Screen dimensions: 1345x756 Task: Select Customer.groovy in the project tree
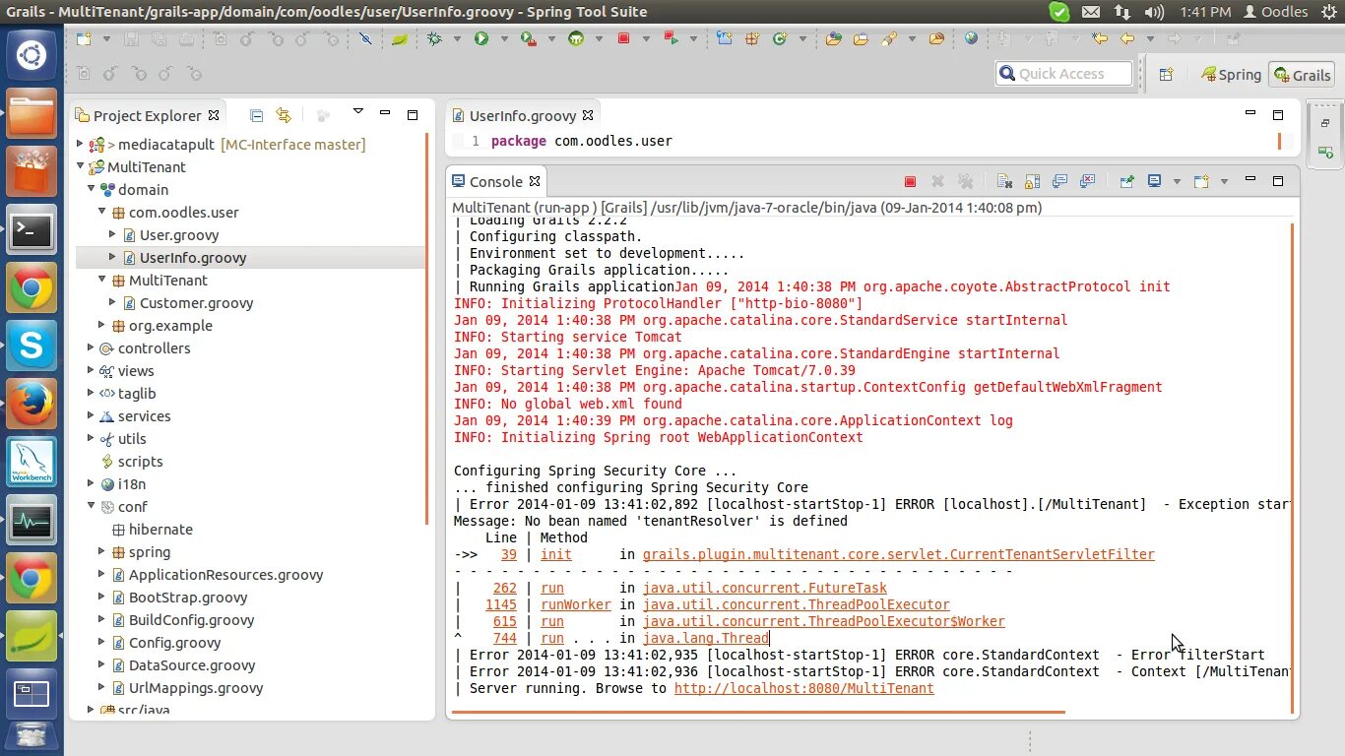[x=196, y=302]
